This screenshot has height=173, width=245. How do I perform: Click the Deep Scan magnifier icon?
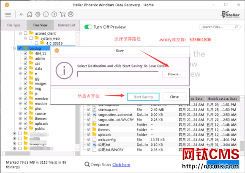(87, 165)
